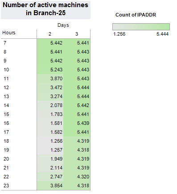
Task: Select the cell with value 3.854
Action: [50, 186]
